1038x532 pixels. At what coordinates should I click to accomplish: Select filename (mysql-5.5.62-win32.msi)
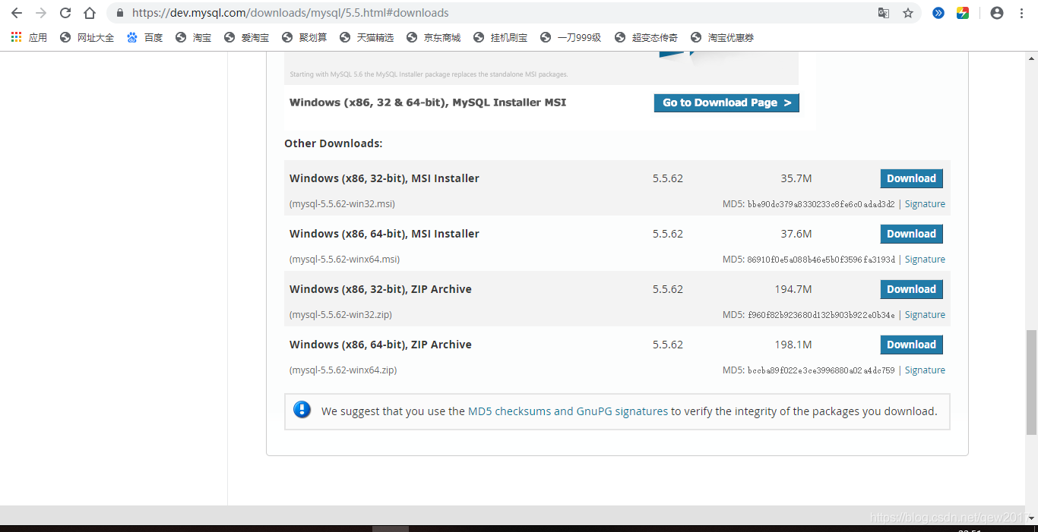(x=342, y=204)
